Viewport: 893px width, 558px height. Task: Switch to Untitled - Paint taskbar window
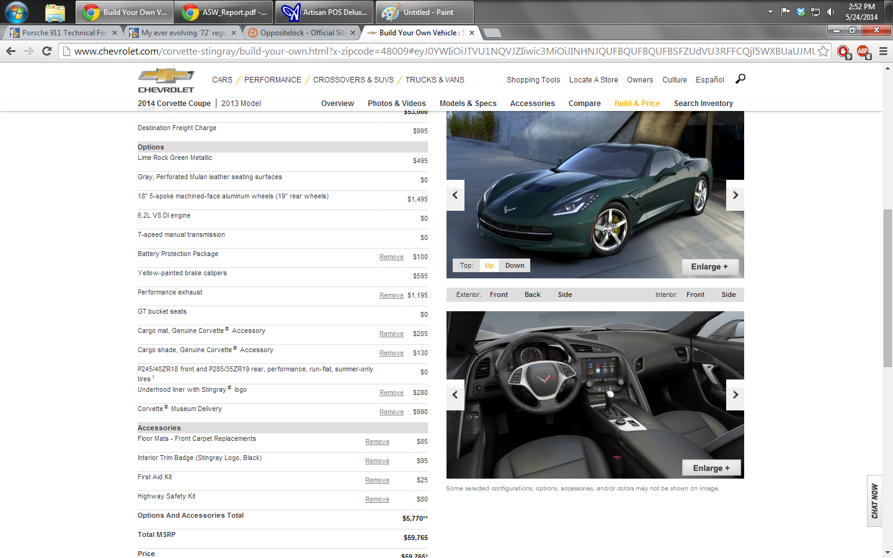(x=425, y=12)
